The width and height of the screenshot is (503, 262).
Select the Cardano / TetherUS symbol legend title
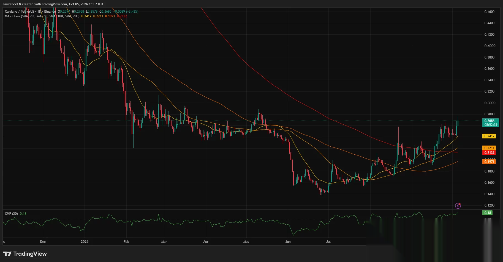click(30, 12)
